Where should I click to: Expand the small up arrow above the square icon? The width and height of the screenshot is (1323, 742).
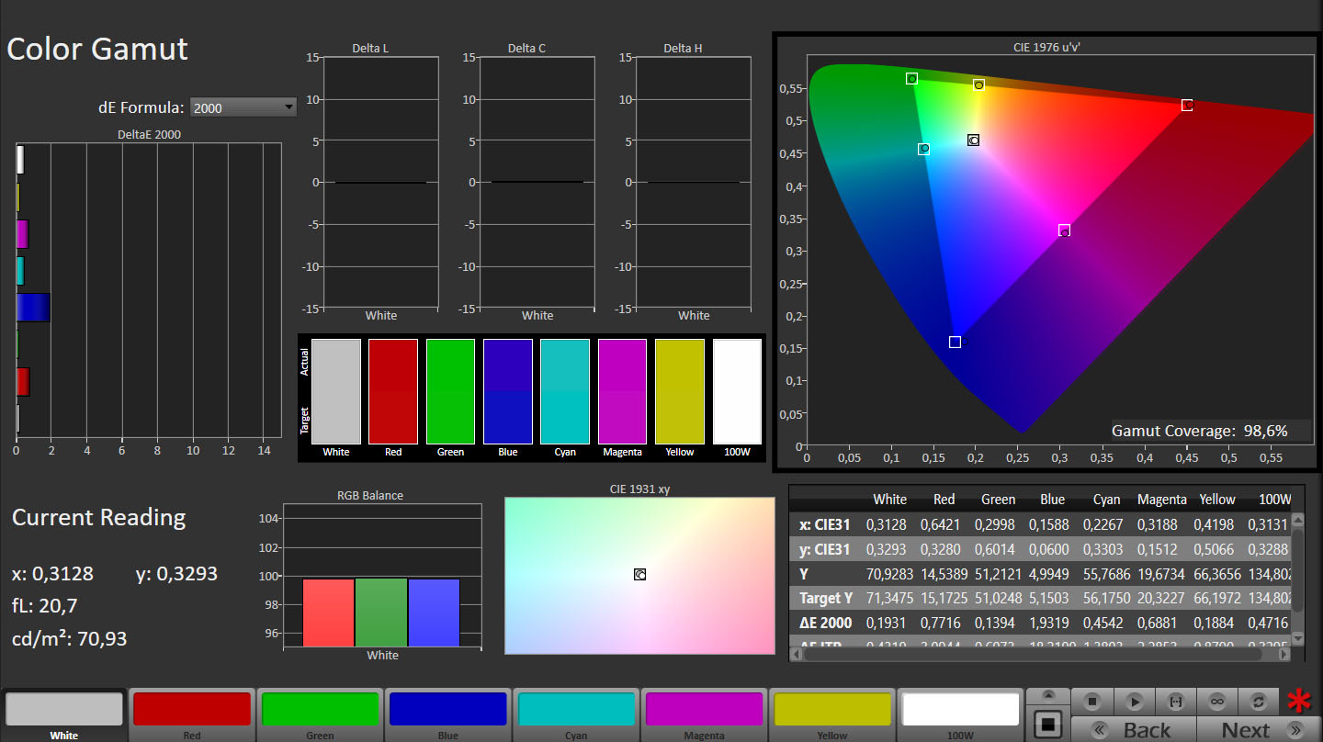[1047, 696]
